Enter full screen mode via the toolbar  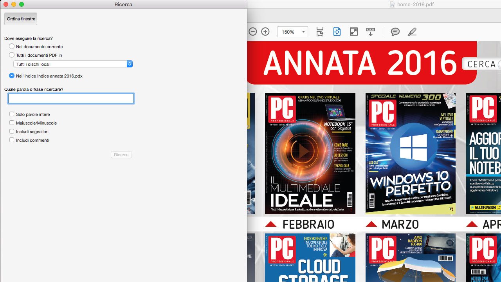pos(354,32)
